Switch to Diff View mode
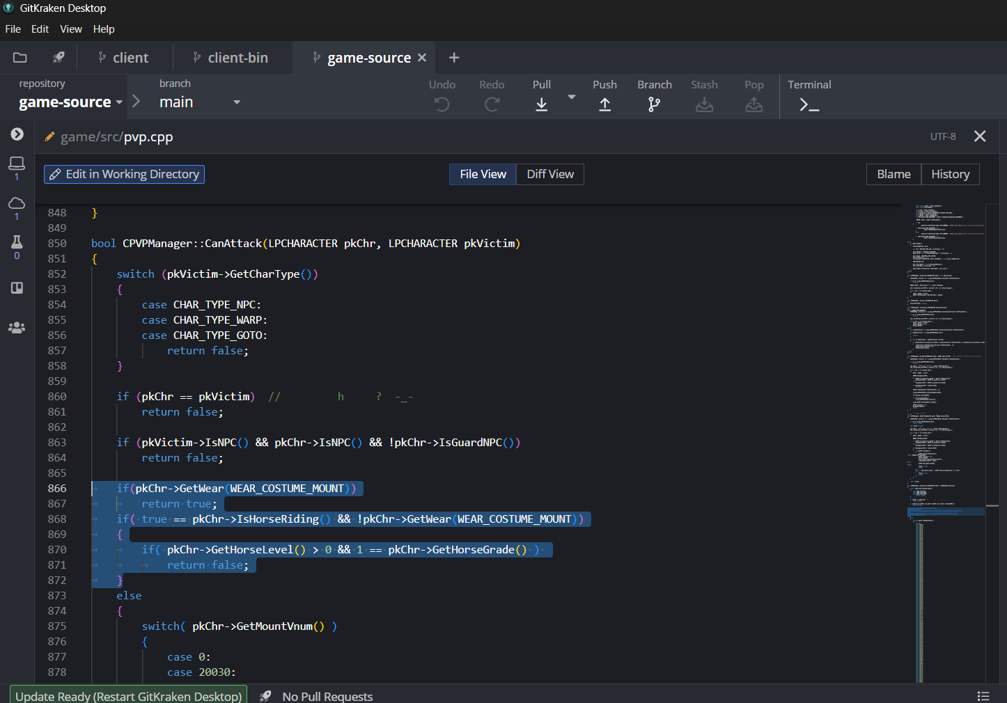1007x703 pixels. pyautogui.click(x=550, y=174)
